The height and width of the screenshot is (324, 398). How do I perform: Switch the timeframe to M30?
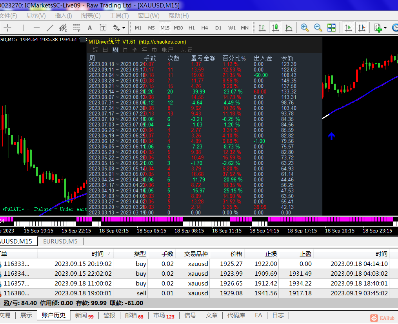(x=178, y=28)
